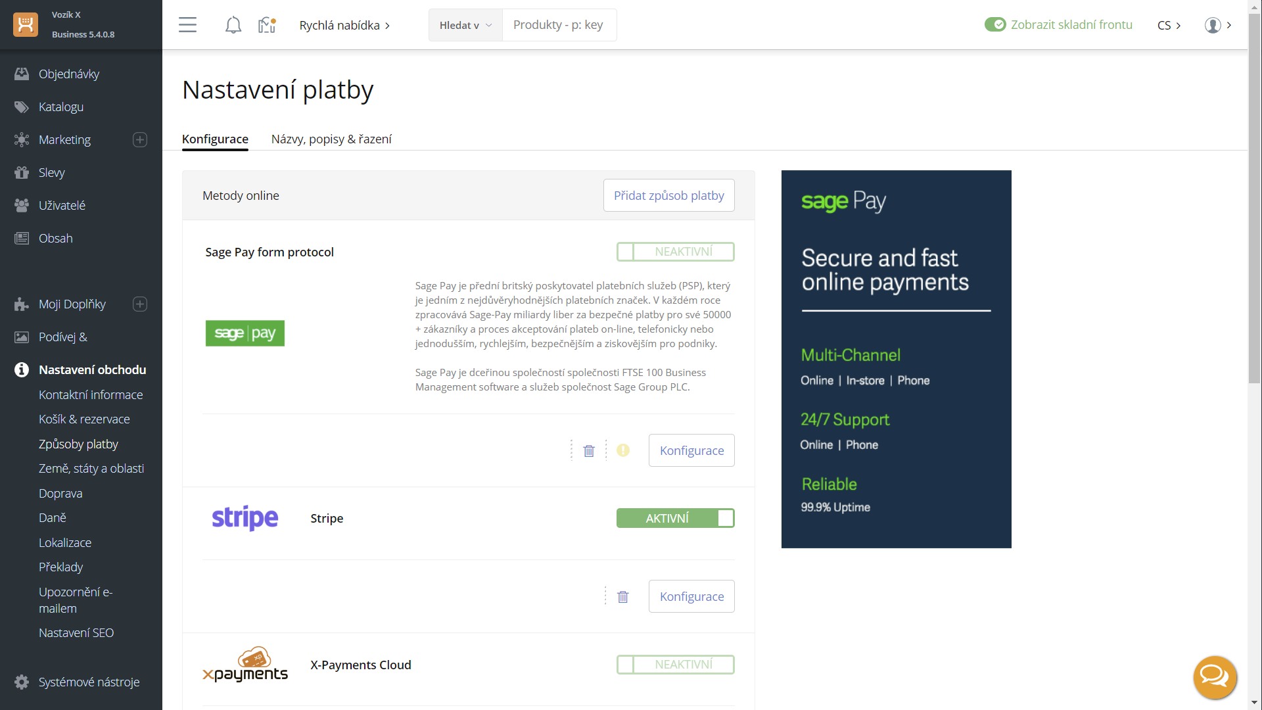Open Země, státy a oblasti item
This screenshot has width=1262, height=710.
[91, 468]
